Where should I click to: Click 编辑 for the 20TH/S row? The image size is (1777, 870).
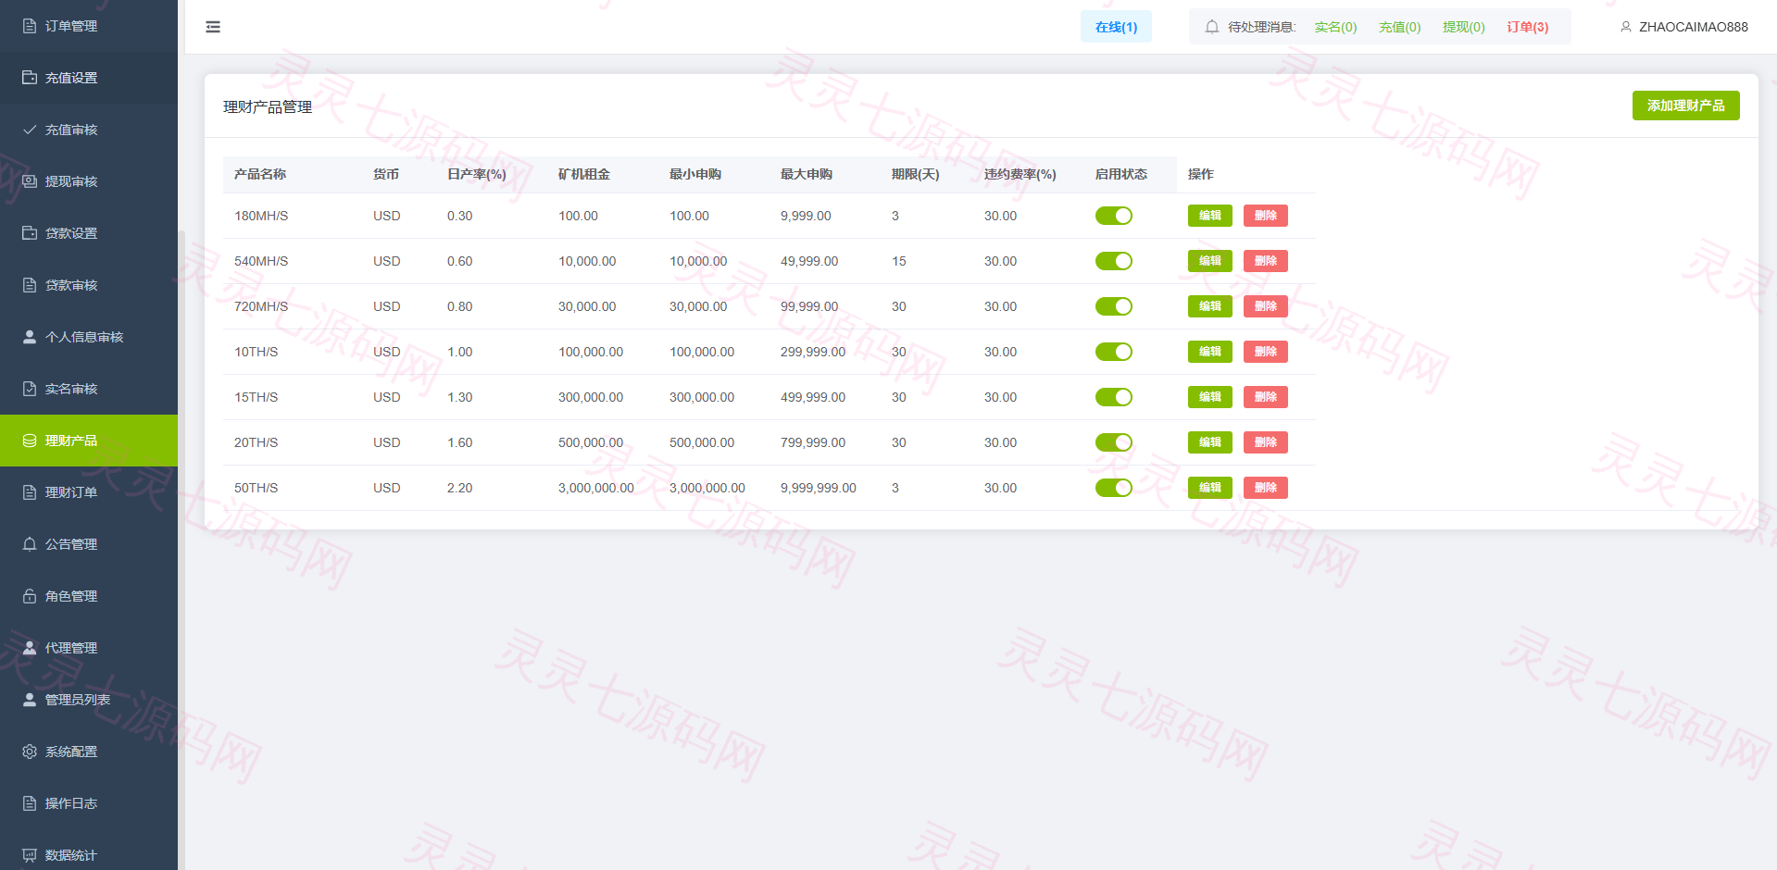(1209, 442)
